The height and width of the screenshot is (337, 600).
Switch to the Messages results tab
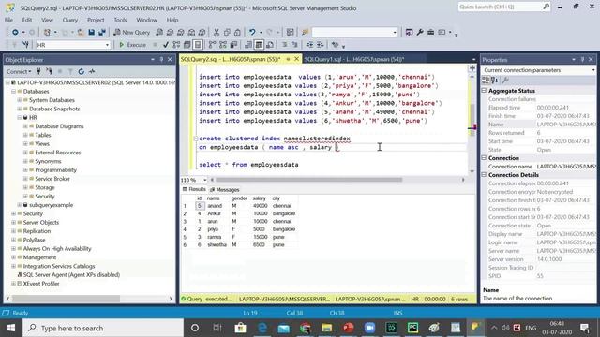point(225,190)
